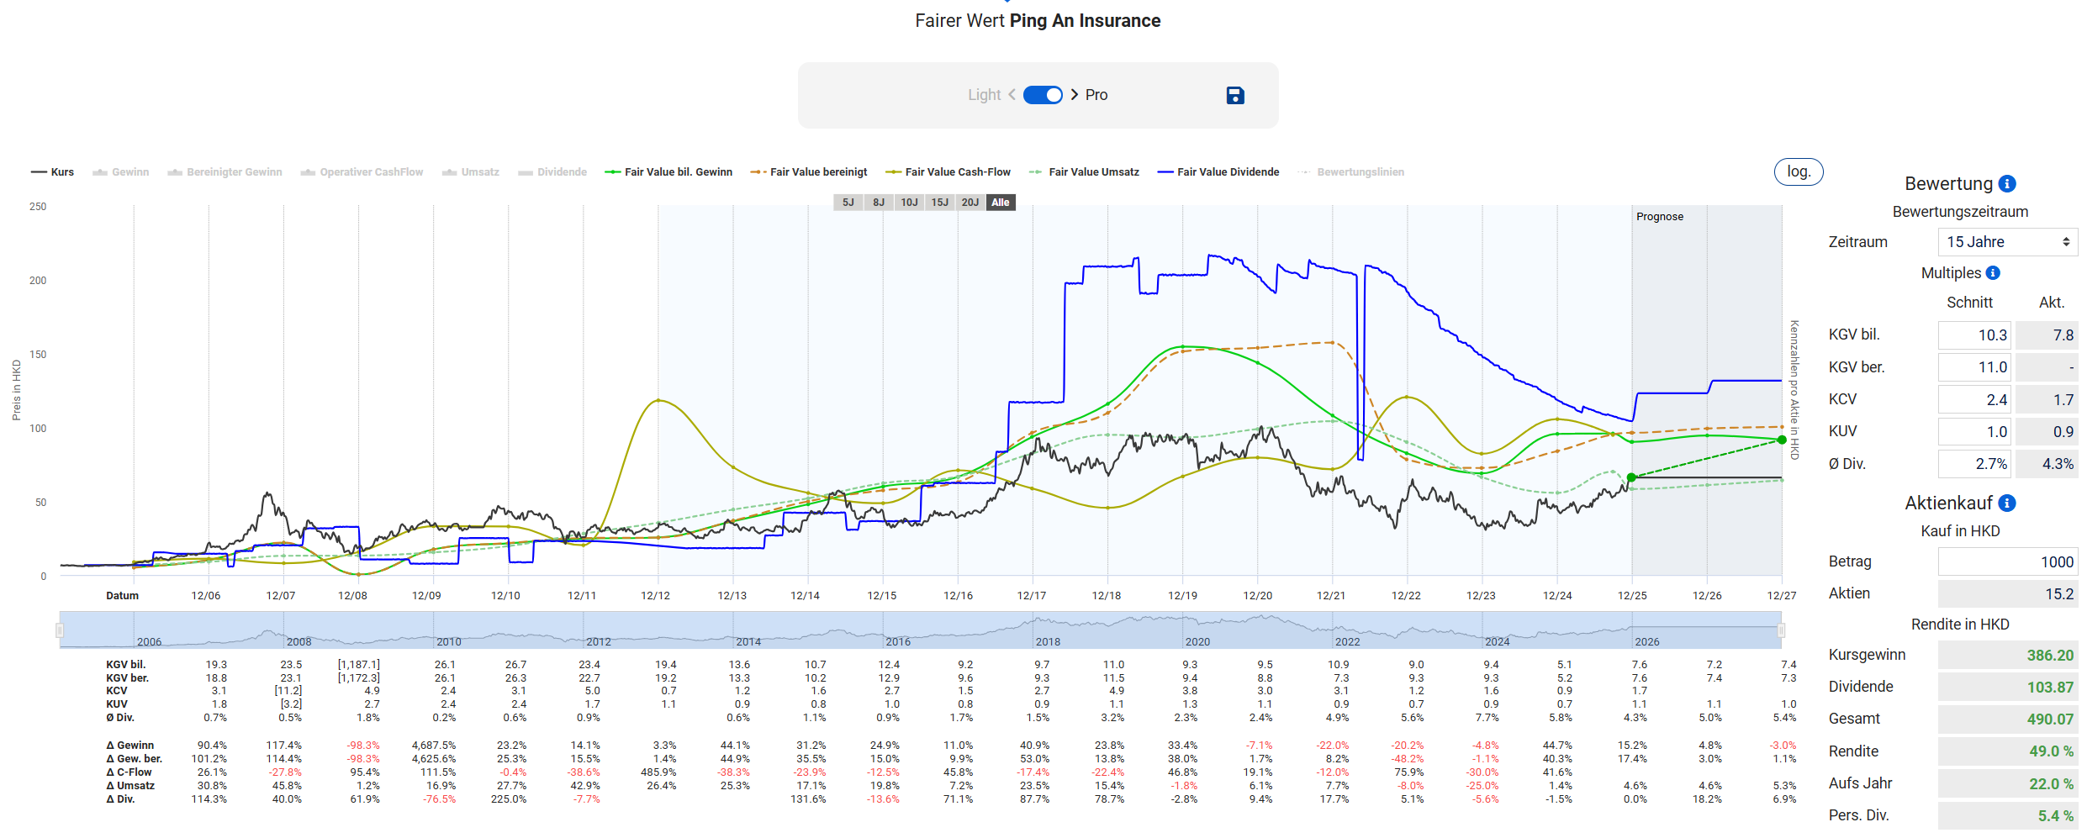2087x838 pixels.
Task: Hide the Kurs line in legend
Action: click(53, 172)
